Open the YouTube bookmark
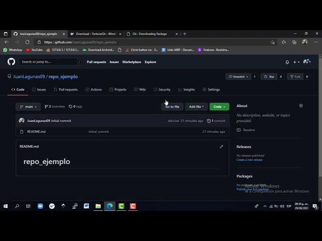Screen dimensions: 322x241 point(34,50)
